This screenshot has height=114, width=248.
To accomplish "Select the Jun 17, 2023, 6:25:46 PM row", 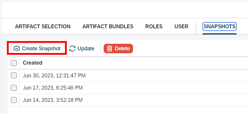I will tap(128, 88).
